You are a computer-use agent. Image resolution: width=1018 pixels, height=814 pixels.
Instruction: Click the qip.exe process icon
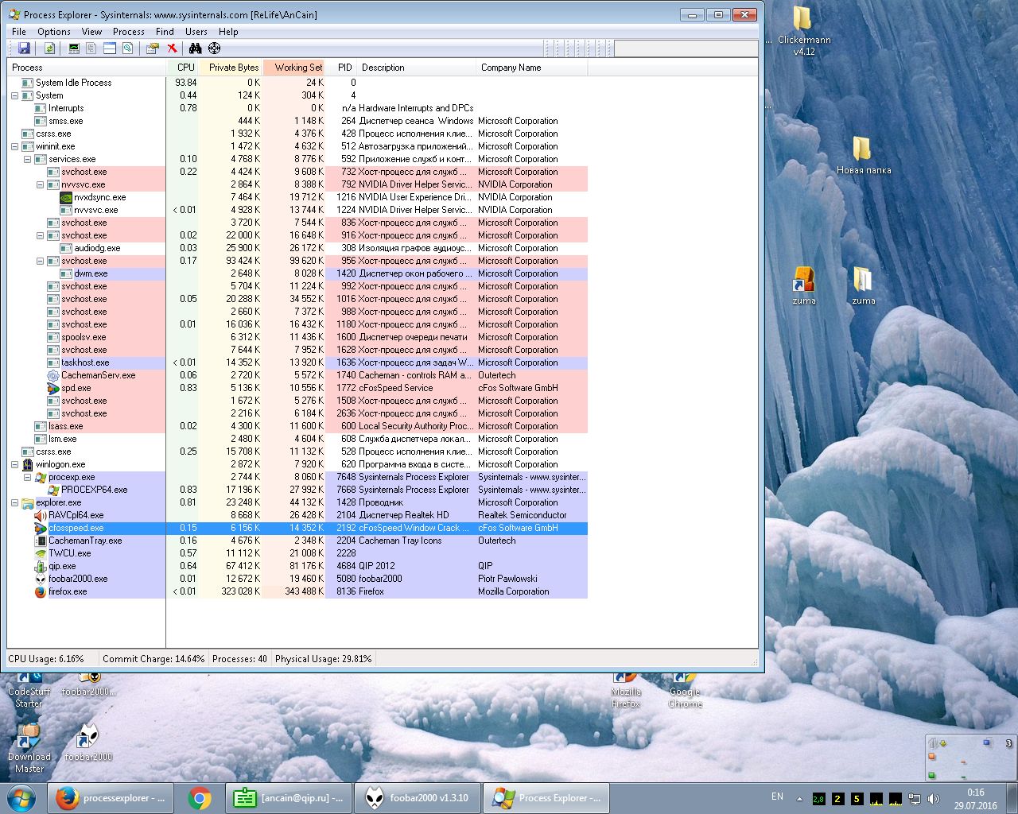(x=41, y=566)
